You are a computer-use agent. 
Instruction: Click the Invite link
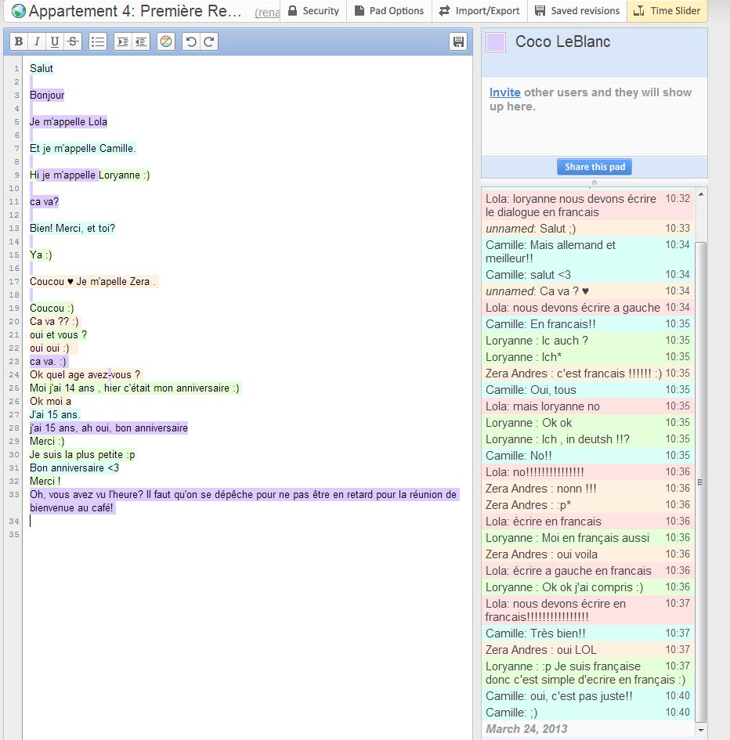(505, 92)
